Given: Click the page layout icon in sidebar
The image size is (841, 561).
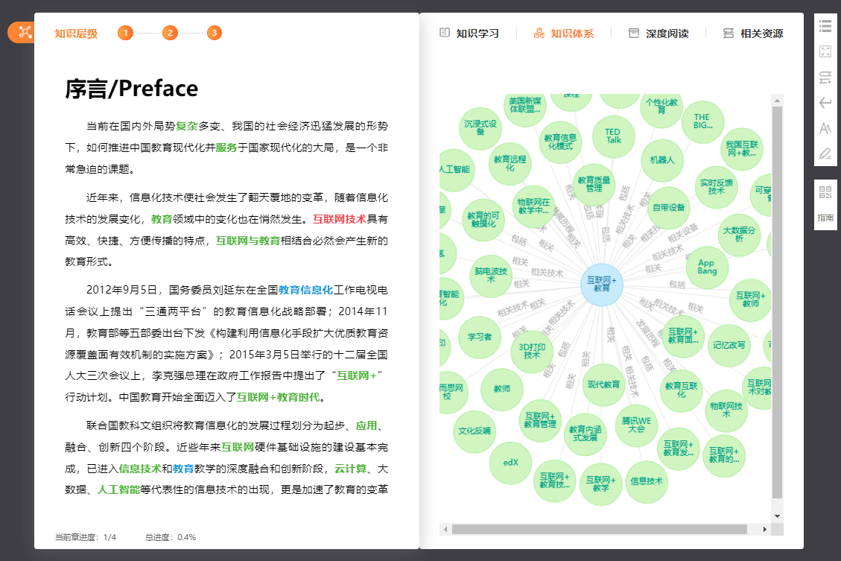Looking at the screenshot, I should 825,77.
